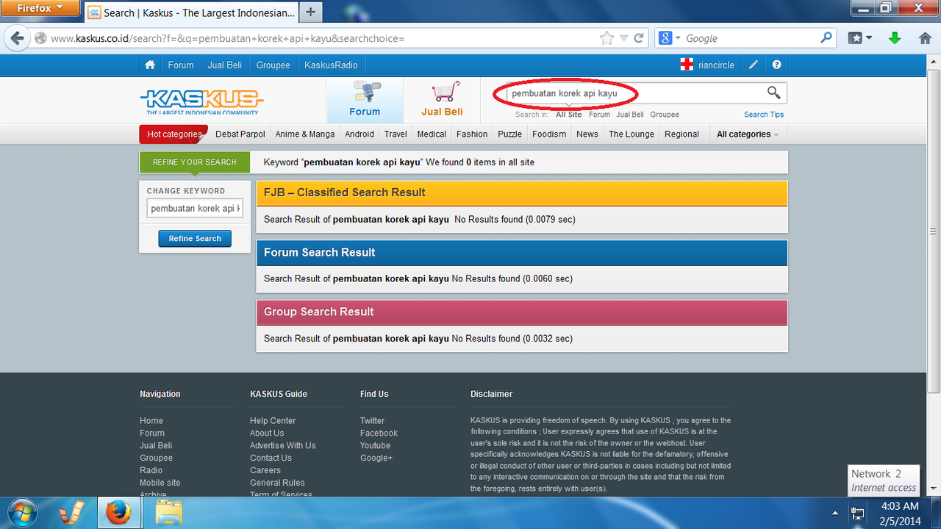Open Forum in the blue top bar
This screenshot has height=529, width=941.
coord(181,65)
